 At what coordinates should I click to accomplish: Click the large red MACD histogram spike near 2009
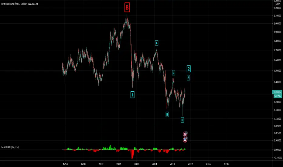click(x=132, y=154)
